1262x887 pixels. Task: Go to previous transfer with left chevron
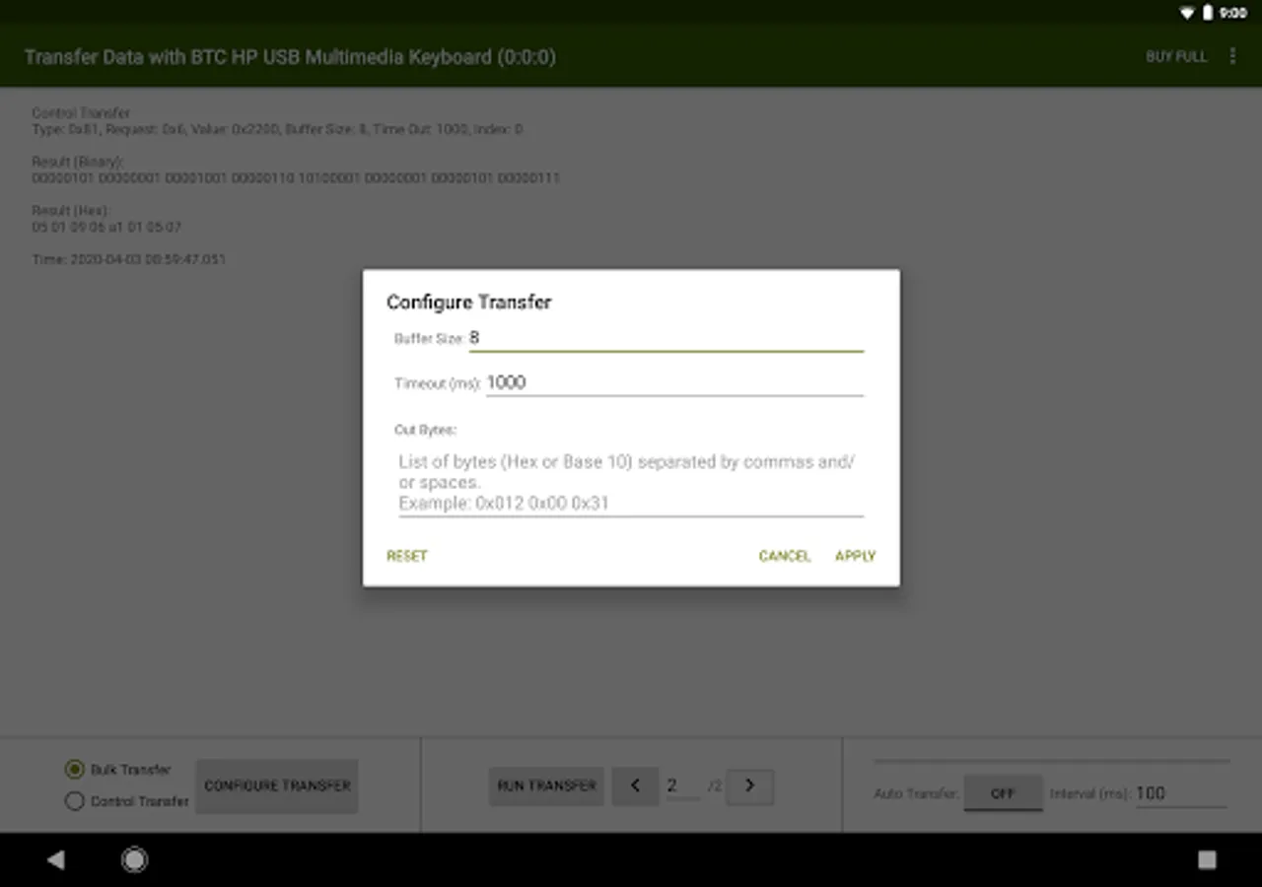(x=635, y=786)
